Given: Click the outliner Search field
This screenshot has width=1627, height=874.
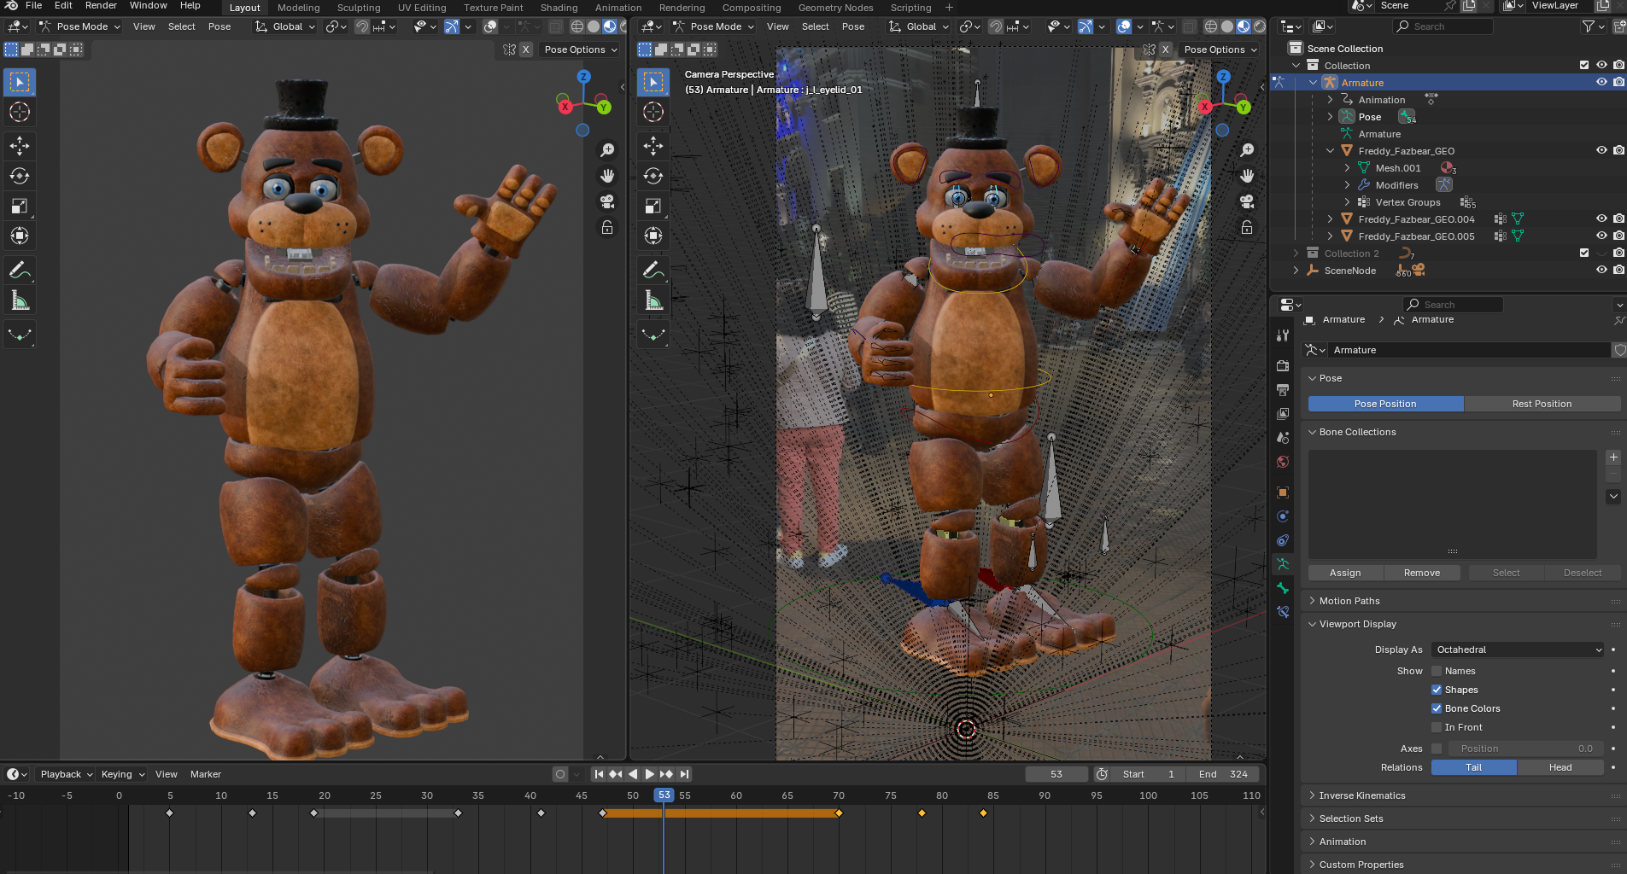Looking at the screenshot, I should (x=1443, y=26).
